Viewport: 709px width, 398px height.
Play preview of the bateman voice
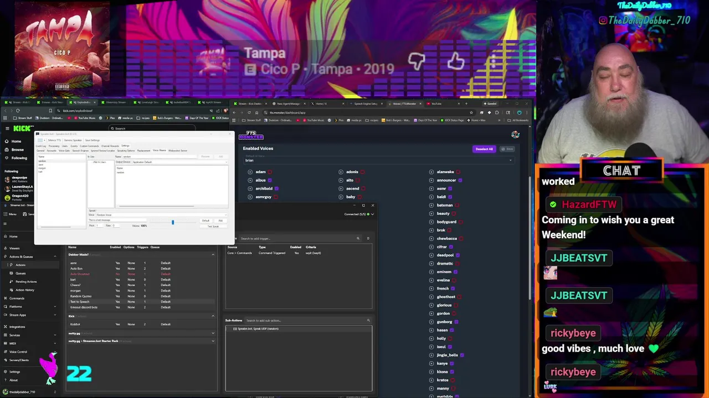(x=431, y=205)
